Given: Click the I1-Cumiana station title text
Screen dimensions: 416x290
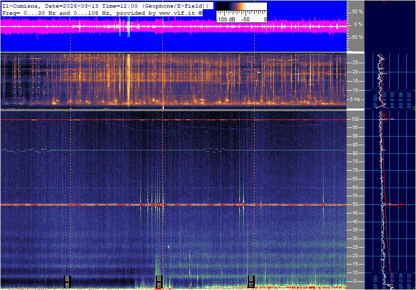Looking at the screenshot, I should click(x=19, y=5).
